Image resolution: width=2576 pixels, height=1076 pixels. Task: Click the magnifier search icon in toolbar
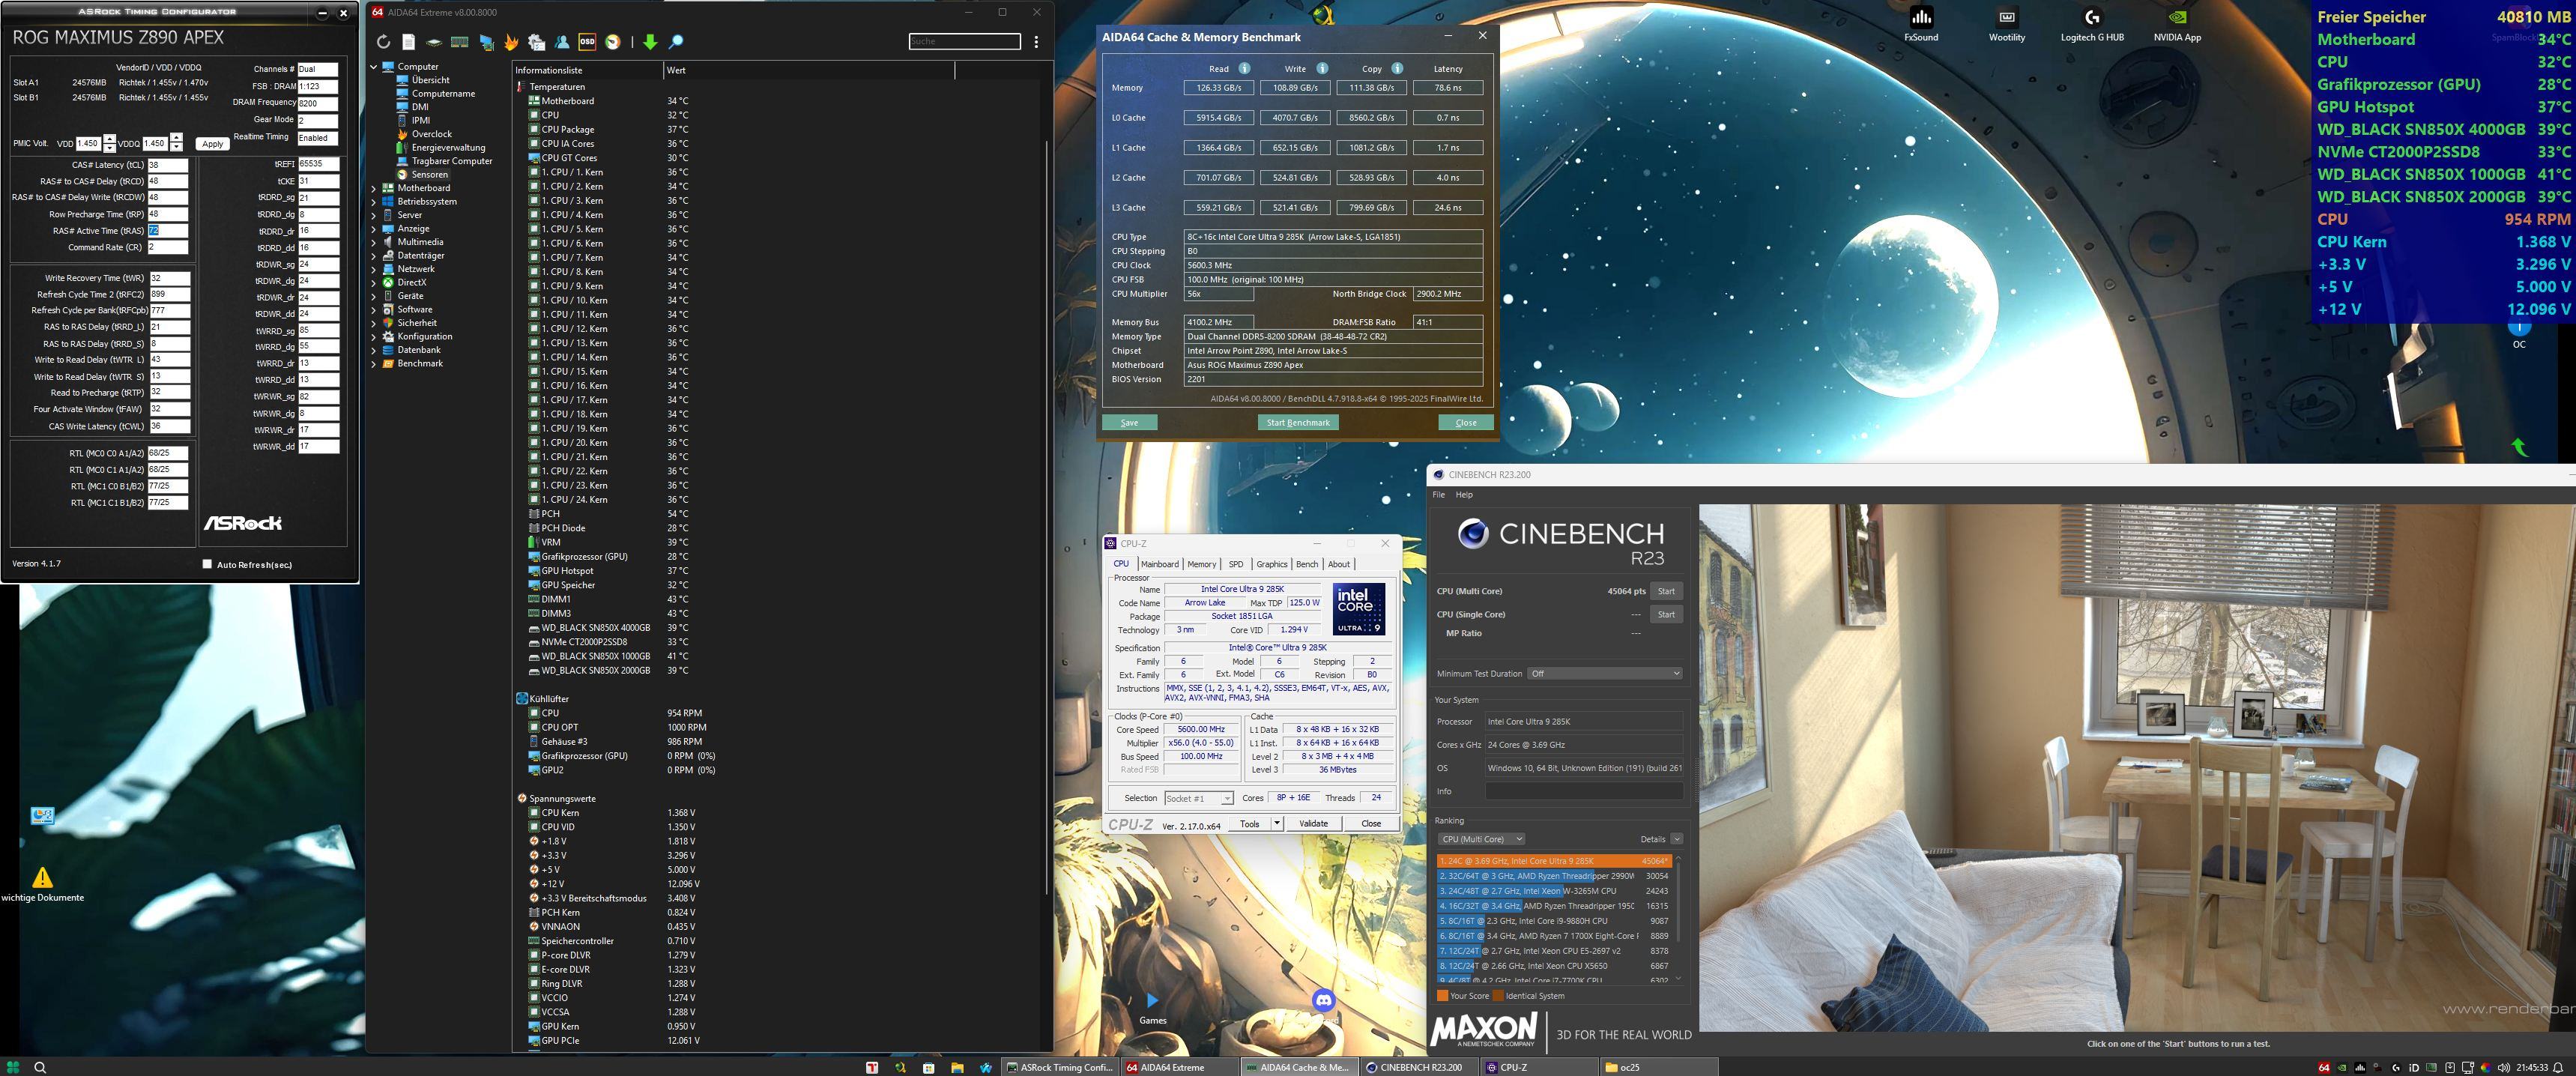tap(676, 42)
